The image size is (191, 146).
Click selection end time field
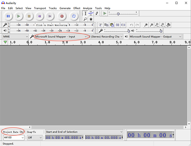[x=103, y=138]
